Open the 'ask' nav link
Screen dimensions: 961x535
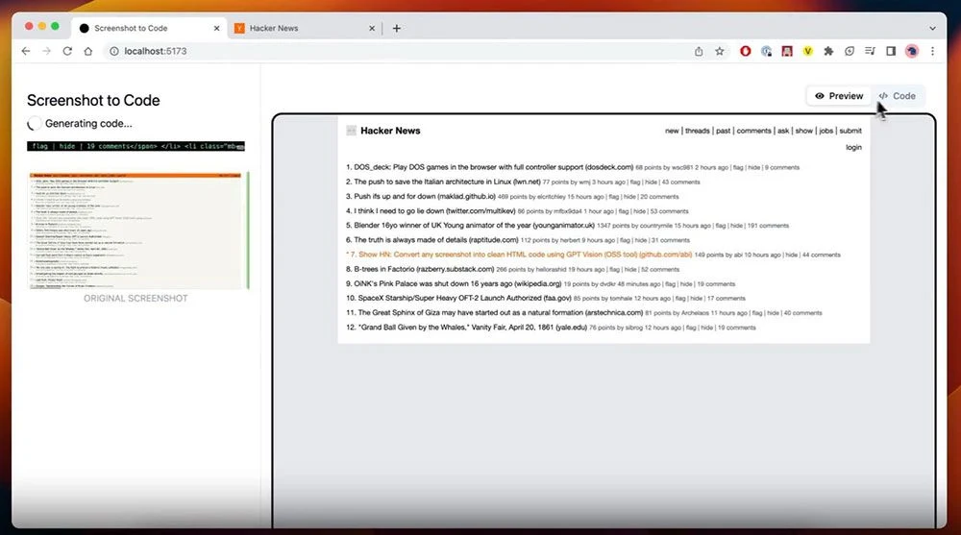point(783,132)
